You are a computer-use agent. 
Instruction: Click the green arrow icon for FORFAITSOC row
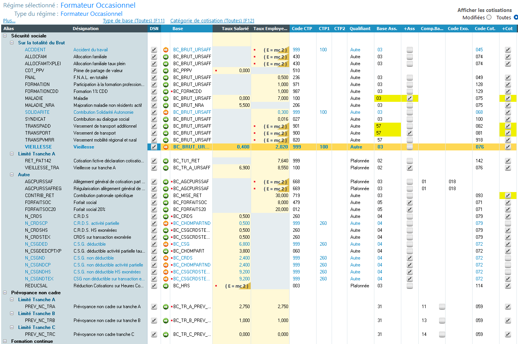166,202
